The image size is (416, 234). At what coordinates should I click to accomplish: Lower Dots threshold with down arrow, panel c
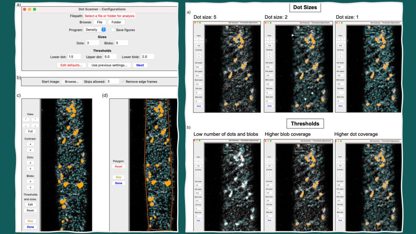point(31,169)
